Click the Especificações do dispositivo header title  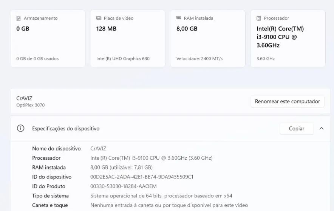click(x=66, y=129)
